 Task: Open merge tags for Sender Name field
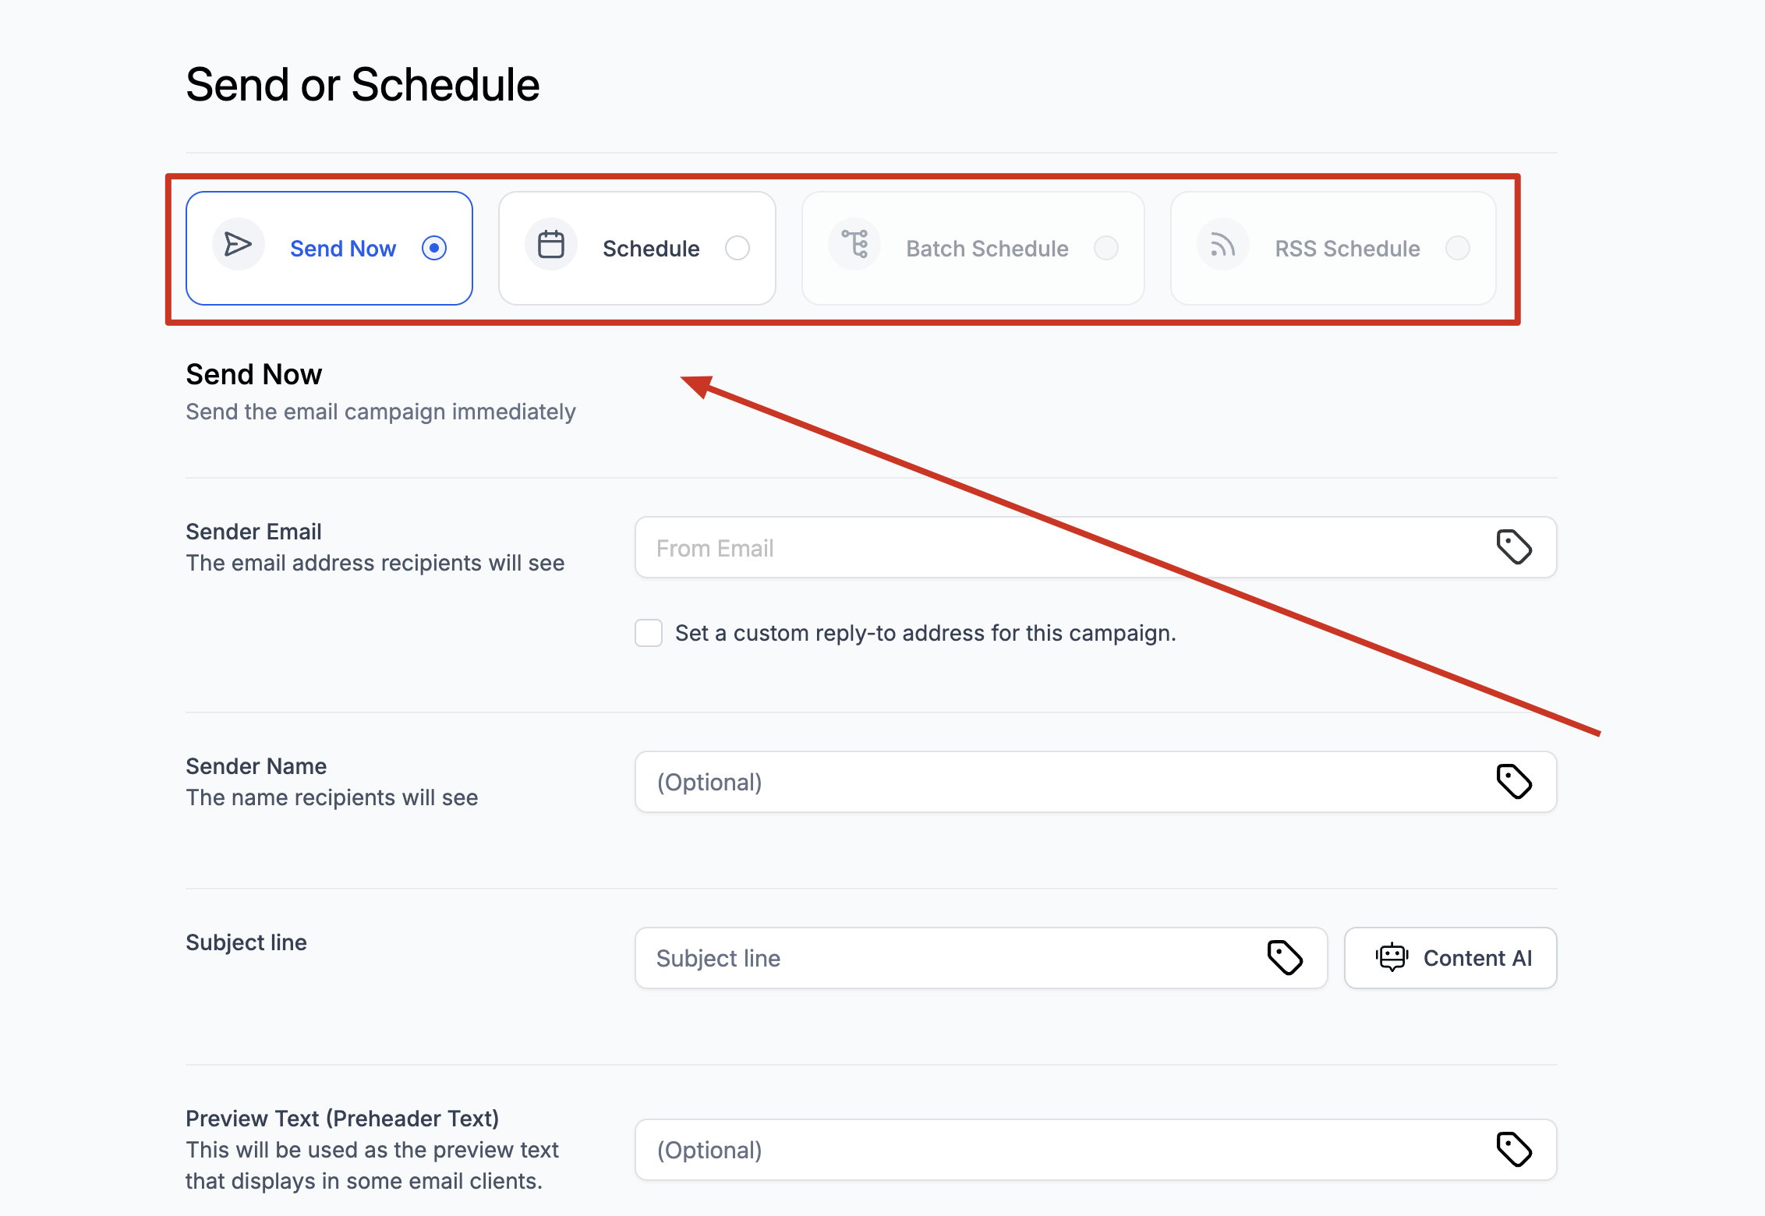[1514, 782]
